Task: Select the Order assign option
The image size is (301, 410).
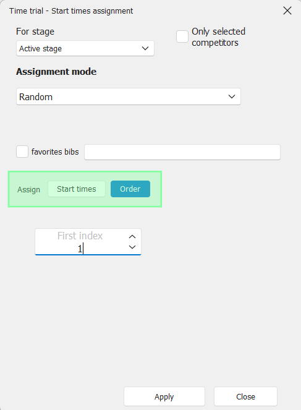Action: point(130,189)
